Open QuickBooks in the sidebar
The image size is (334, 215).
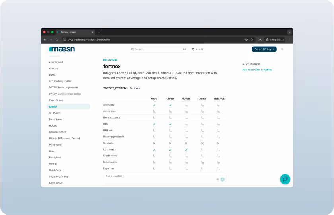pyautogui.click(x=56, y=170)
